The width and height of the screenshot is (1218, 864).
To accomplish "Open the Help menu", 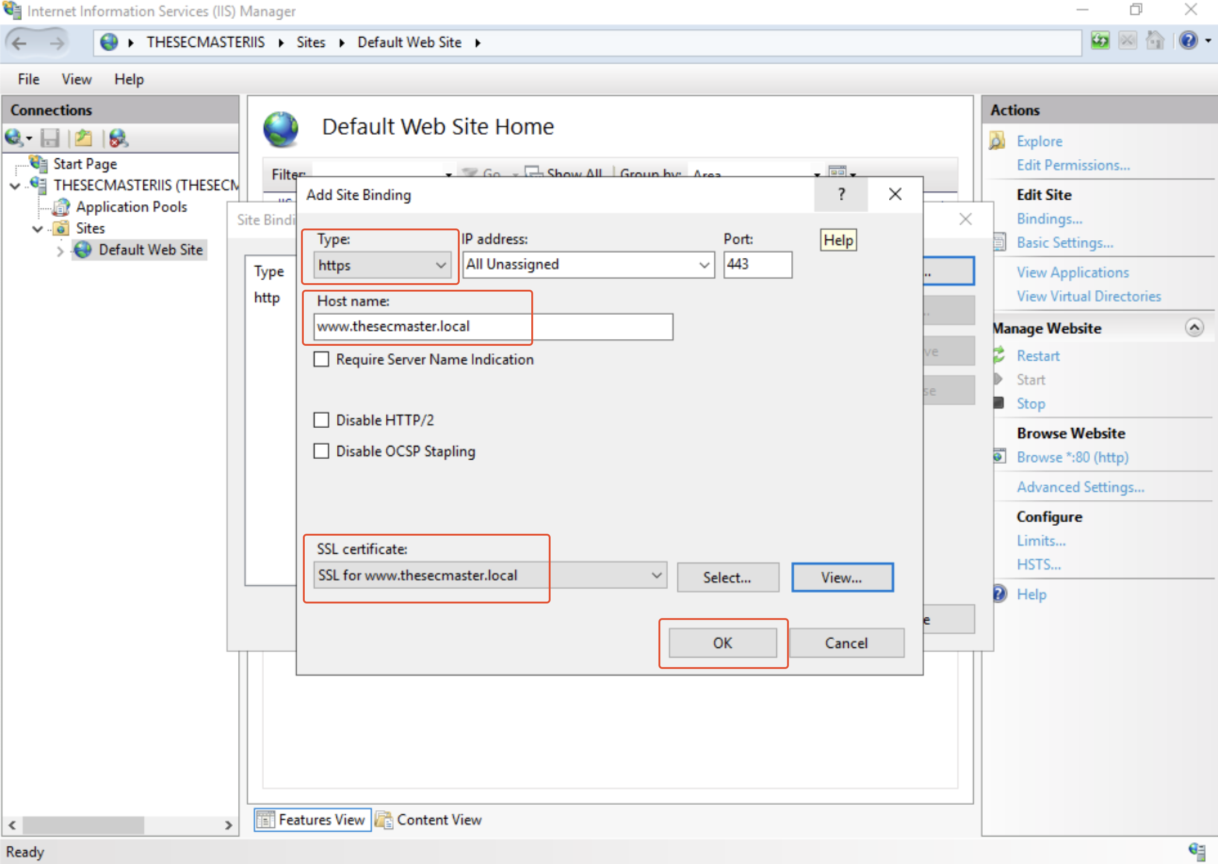I will 129,79.
